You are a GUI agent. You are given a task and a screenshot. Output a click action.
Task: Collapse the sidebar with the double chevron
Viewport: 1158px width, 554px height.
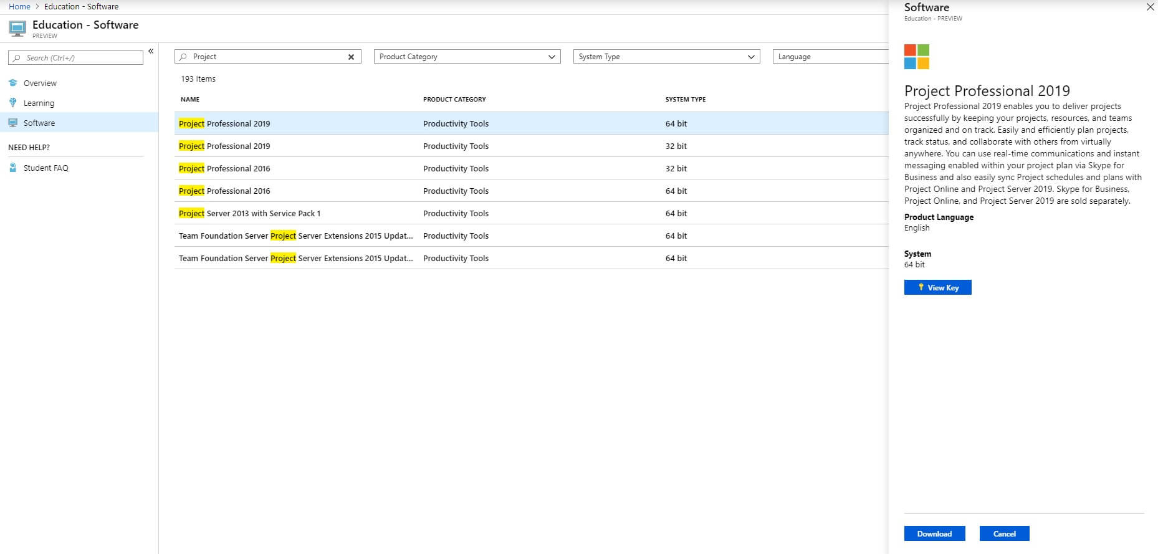(151, 51)
